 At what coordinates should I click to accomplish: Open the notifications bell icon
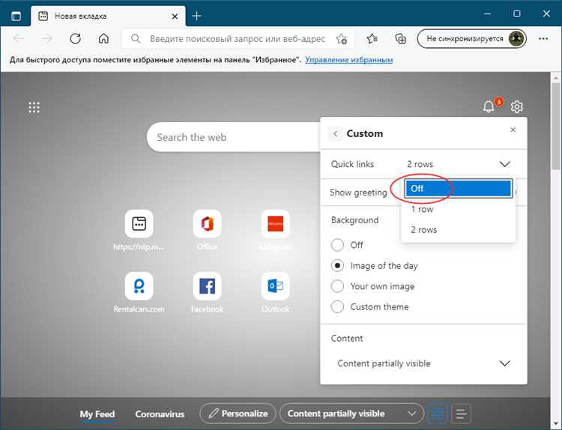tap(489, 107)
